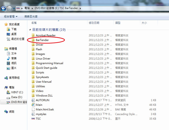Viewport: 169px width, 130px height.
Task: Sort by 類型 type column header
Action: click(118, 23)
